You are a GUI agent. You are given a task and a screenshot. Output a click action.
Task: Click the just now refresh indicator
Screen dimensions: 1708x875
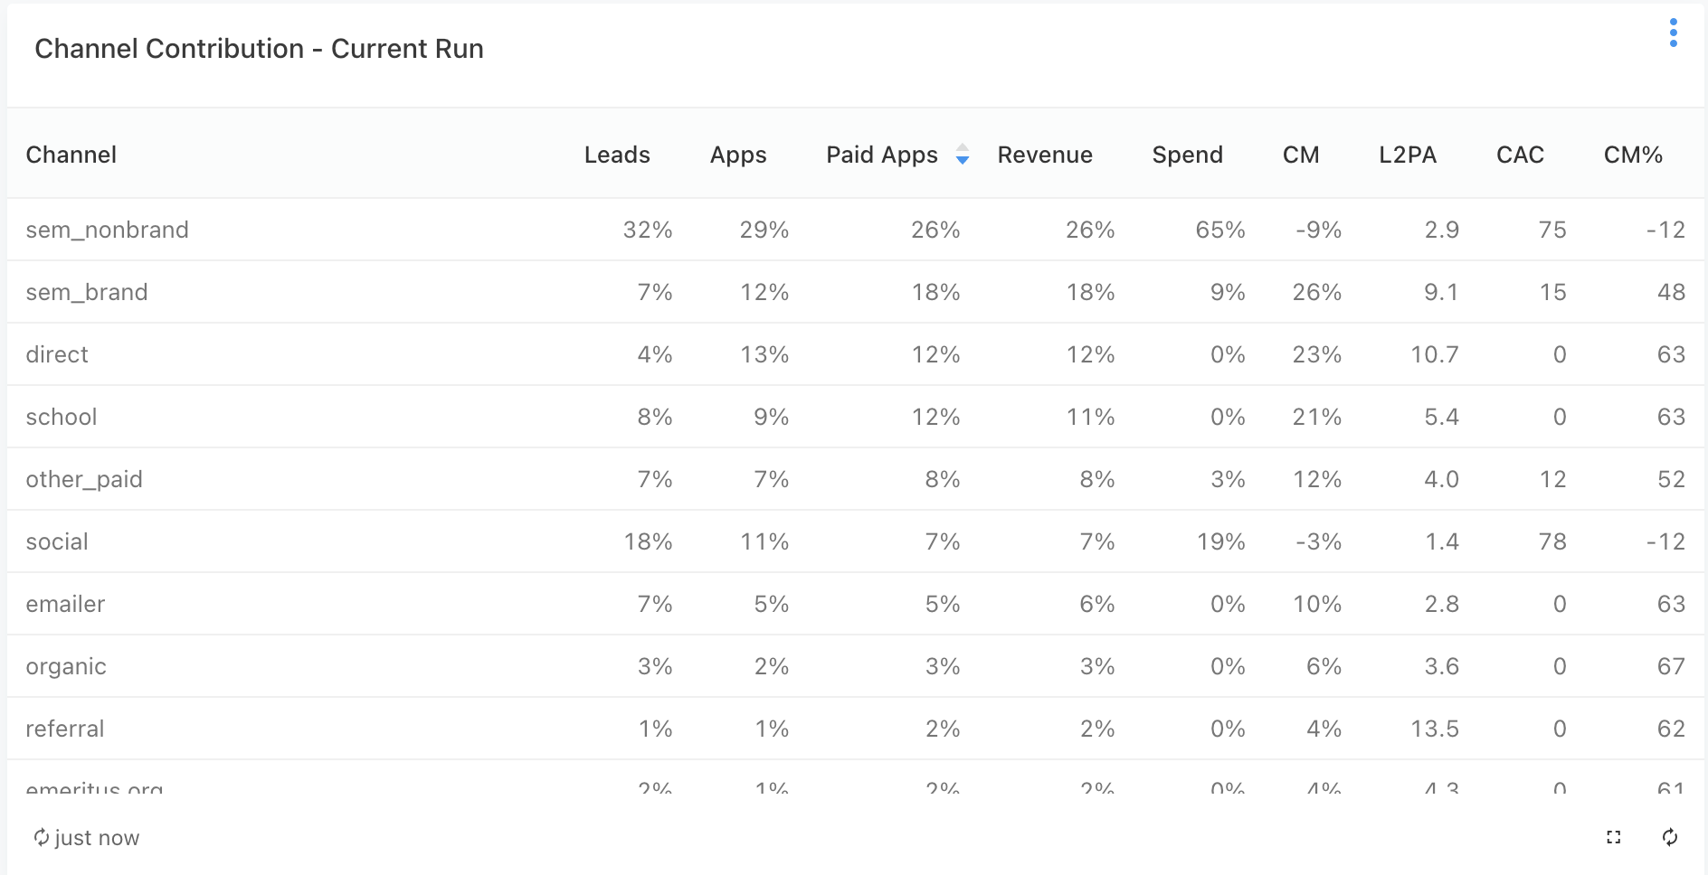[x=87, y=838]
